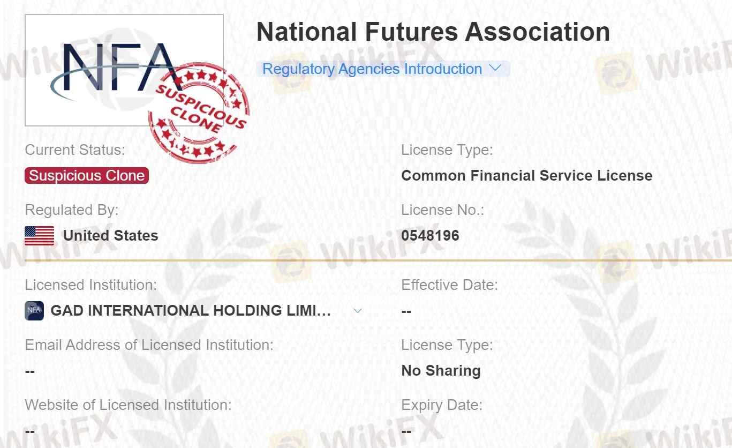Click the Current Status label
Viewport: 732px width, 448px height.
(x=75, y=150)
